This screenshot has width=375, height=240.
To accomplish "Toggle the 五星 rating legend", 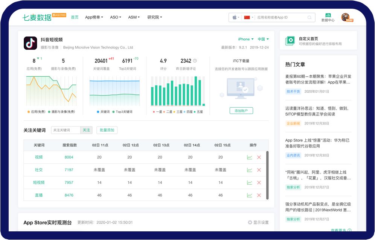I will [198, 112].
